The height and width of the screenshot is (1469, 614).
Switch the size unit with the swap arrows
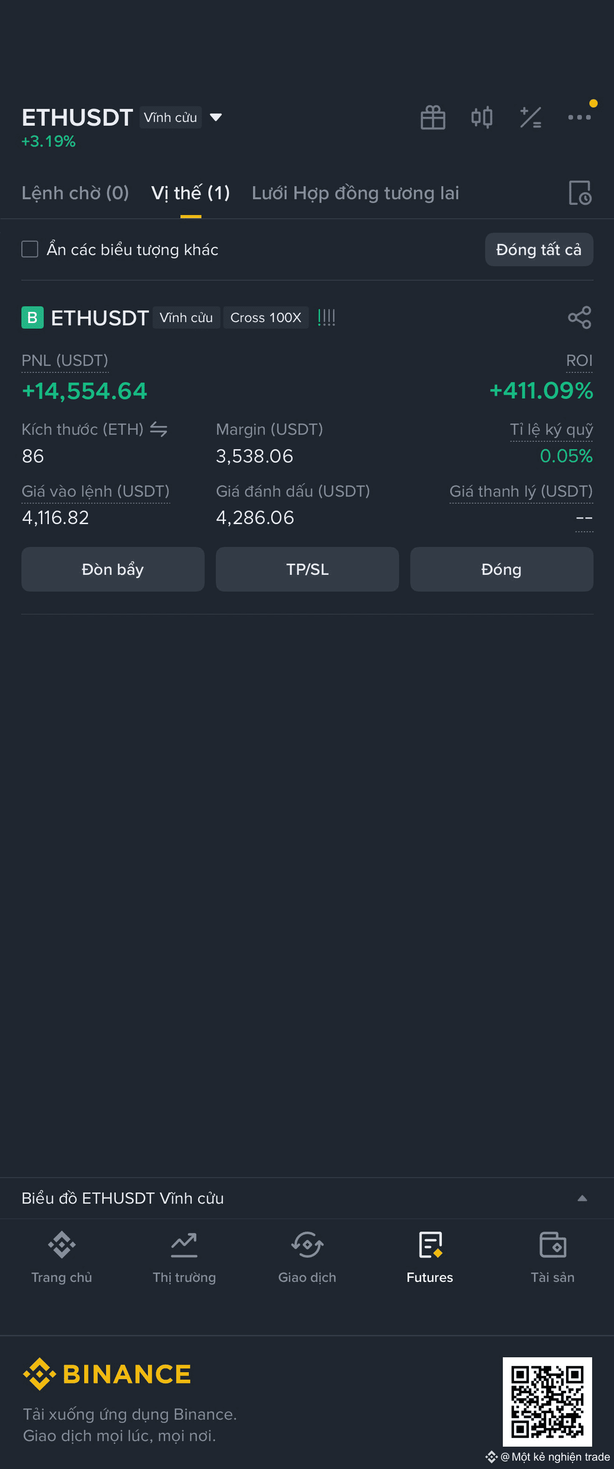[159, 430]
